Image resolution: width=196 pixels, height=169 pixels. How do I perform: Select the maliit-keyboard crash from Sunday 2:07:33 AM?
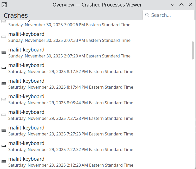95,37
